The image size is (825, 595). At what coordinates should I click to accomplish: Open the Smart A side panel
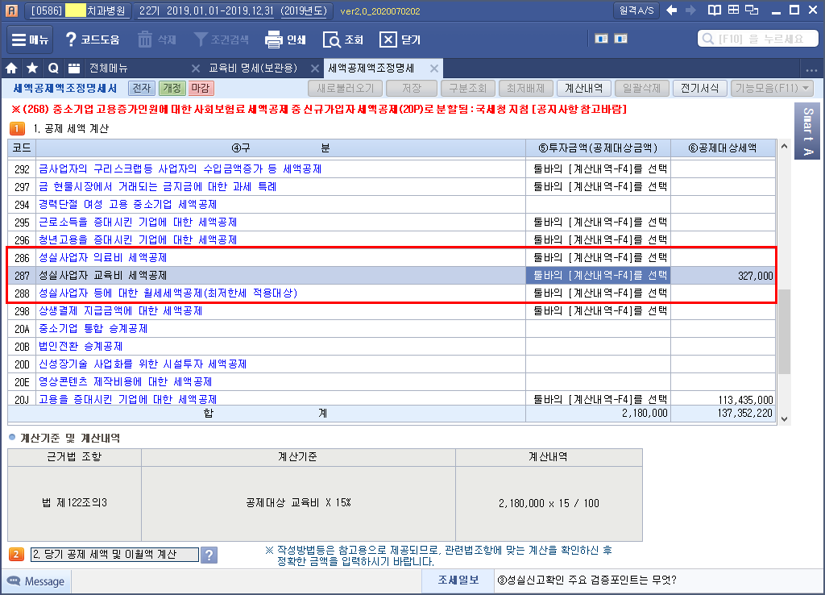pos(807,131)
